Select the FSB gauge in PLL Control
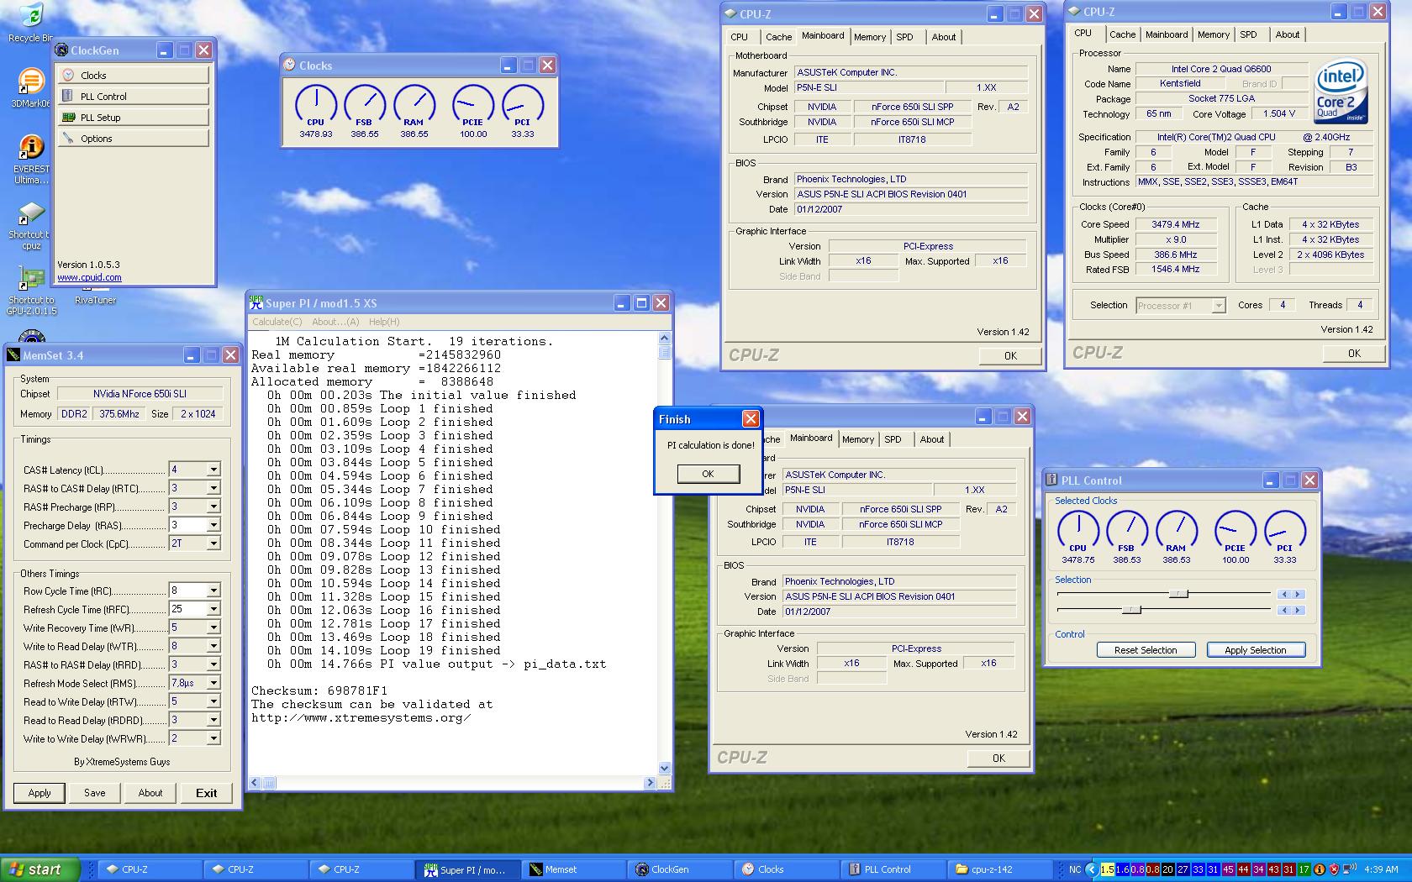The height and width of the screenshot is (882, 1412). pos(1127,537)
